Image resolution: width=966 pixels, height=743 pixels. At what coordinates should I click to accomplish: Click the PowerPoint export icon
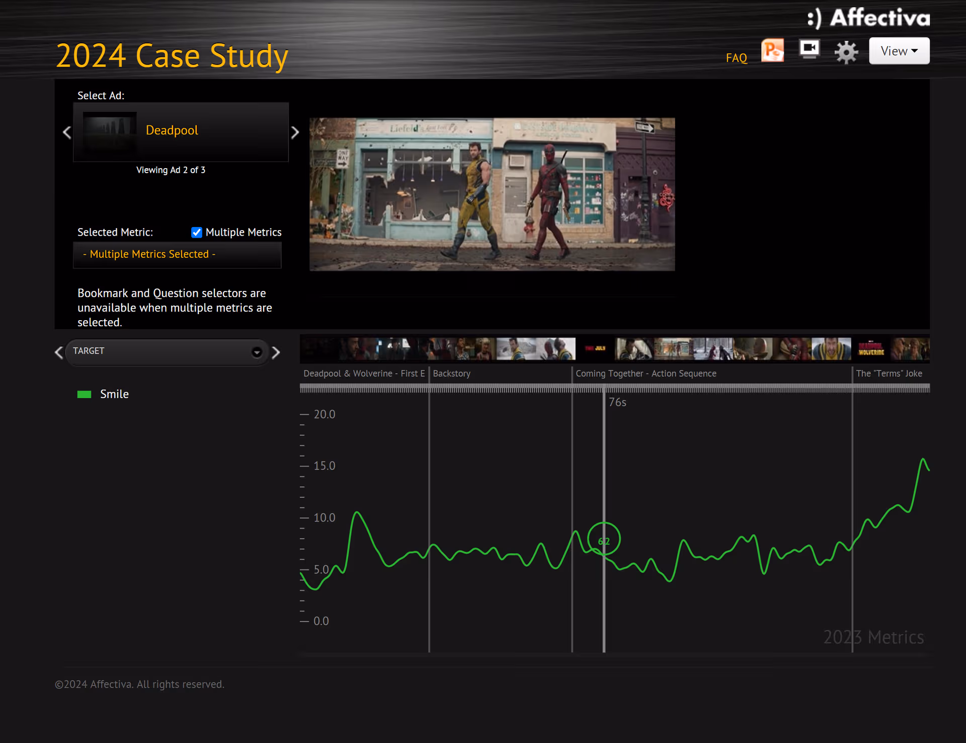tap(772, 51)
